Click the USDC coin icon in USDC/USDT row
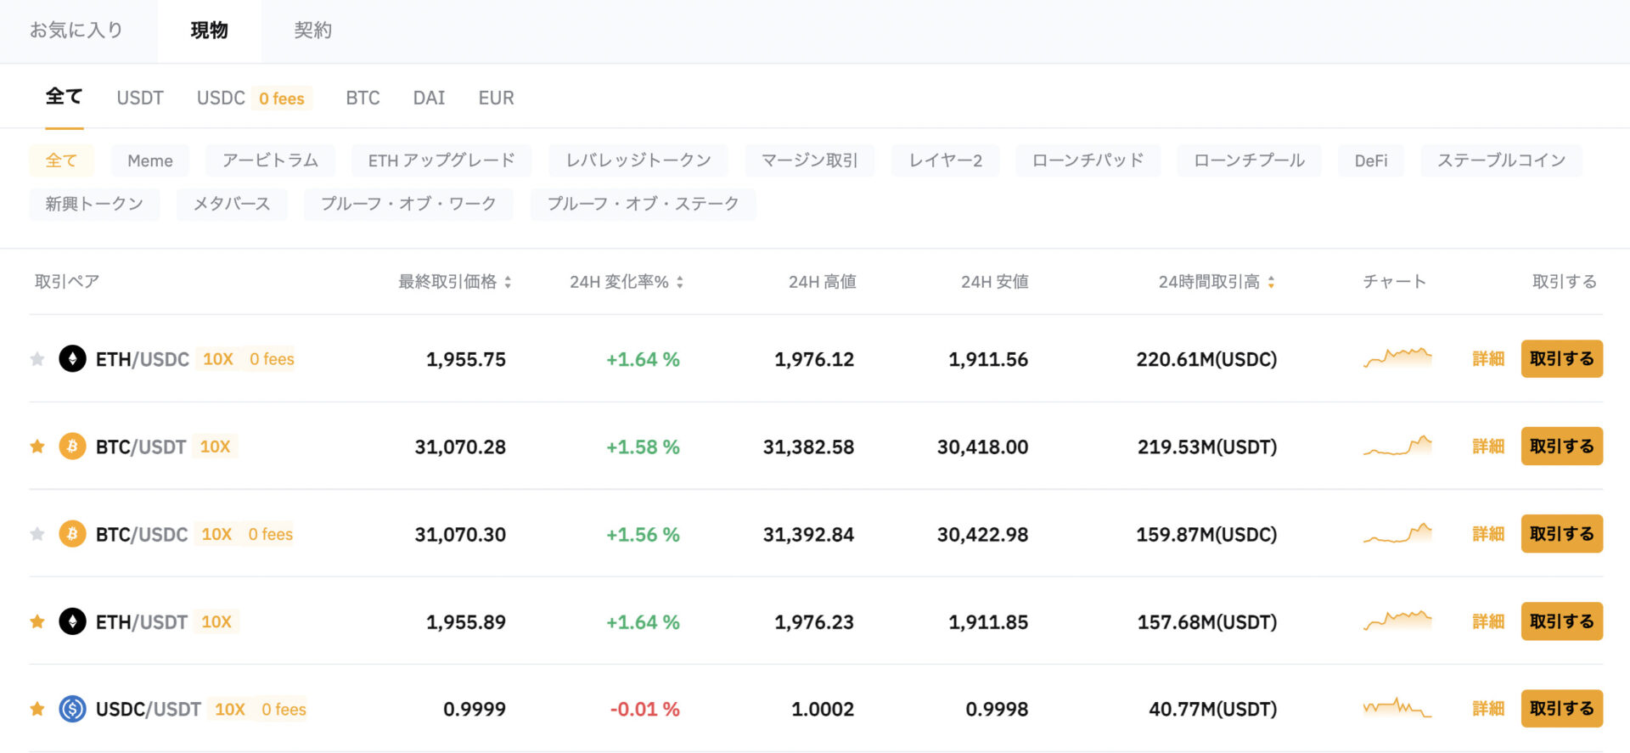Image resolution: width=1630 pixels, height=753 pixels. [72, 709]
